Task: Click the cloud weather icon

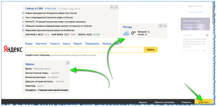Action: (126, 33)
